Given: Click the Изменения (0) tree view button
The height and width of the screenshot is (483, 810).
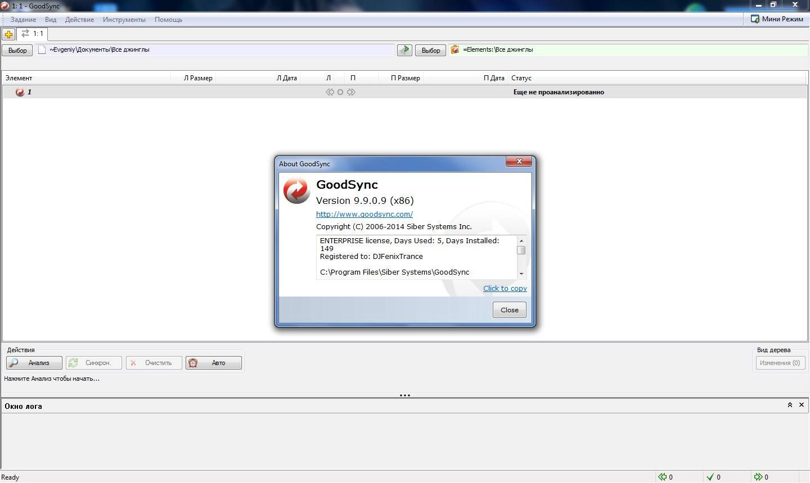Looking at the screenshot, I should pos(780,363).
